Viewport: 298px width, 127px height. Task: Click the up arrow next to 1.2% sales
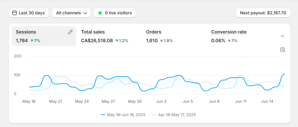coord(117,41)
